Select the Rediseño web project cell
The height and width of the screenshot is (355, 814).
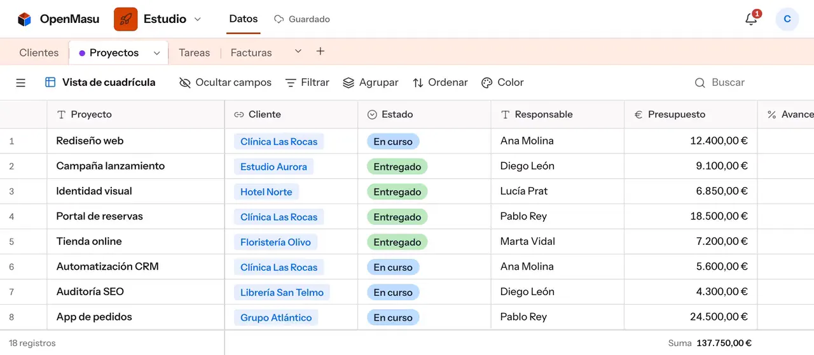[x=135, y=141]
